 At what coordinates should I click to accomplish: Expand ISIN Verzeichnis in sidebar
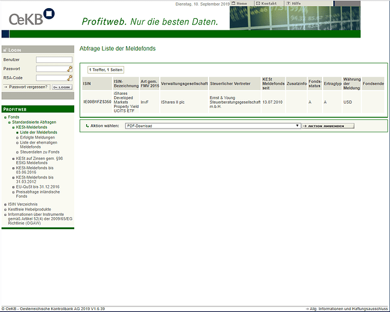tap(6, 204)
